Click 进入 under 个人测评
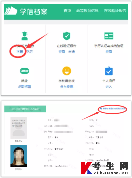Viewport: 132px width, 178px height. pyautogui.click(x=109, y=87)
